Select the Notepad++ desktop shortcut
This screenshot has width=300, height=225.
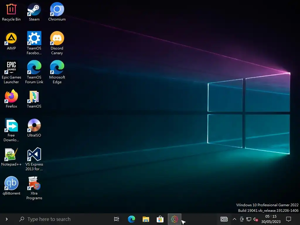pyautogui.click(x=11, y=157)
